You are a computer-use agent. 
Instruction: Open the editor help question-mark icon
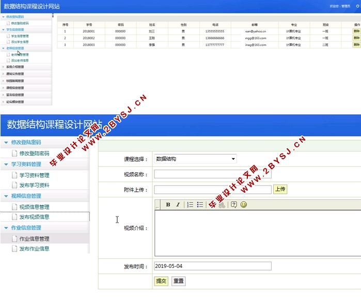click(233, 205)
